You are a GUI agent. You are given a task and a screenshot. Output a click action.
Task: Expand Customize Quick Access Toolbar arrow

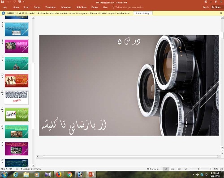click(x=24, y=2)
